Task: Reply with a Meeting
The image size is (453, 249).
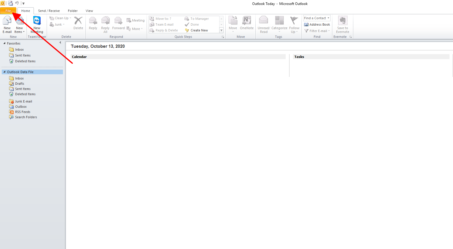Action: tap(136, 20)
